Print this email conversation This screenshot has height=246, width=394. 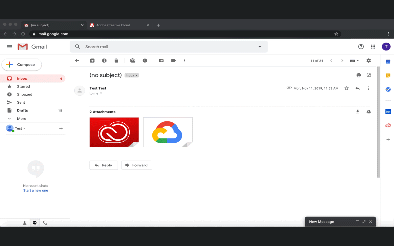(359, 75)
